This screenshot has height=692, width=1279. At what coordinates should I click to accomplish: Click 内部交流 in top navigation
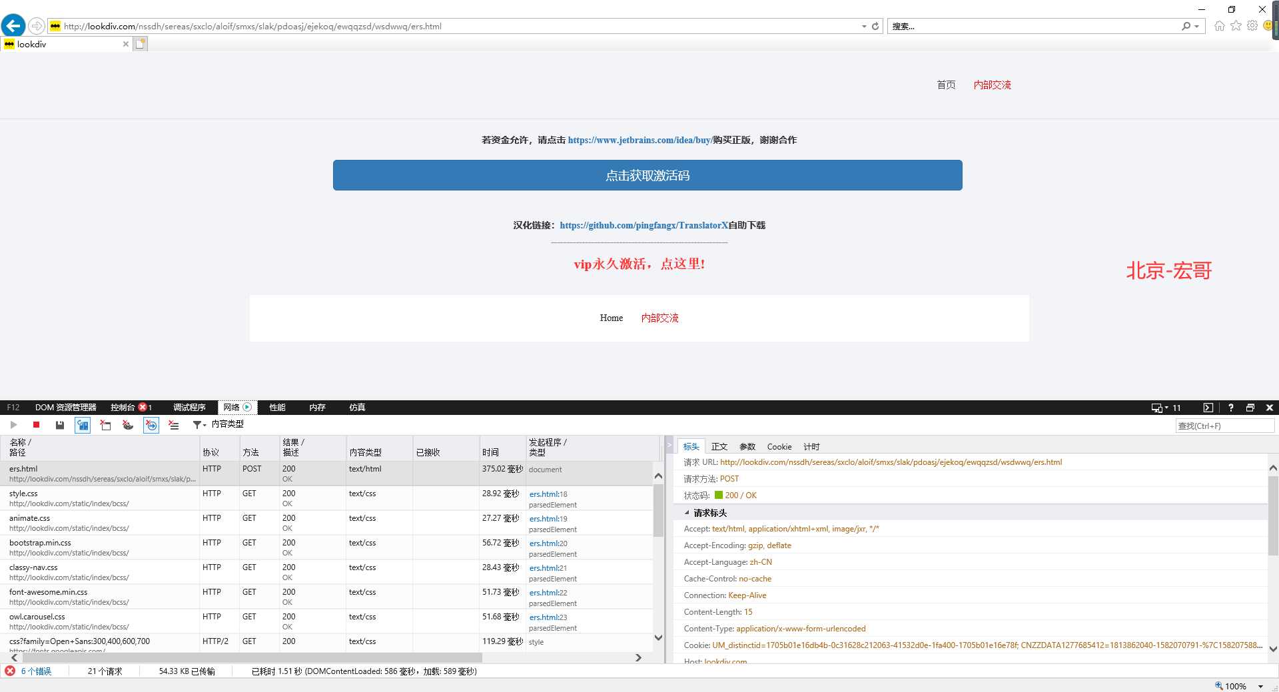coord(992,85)
